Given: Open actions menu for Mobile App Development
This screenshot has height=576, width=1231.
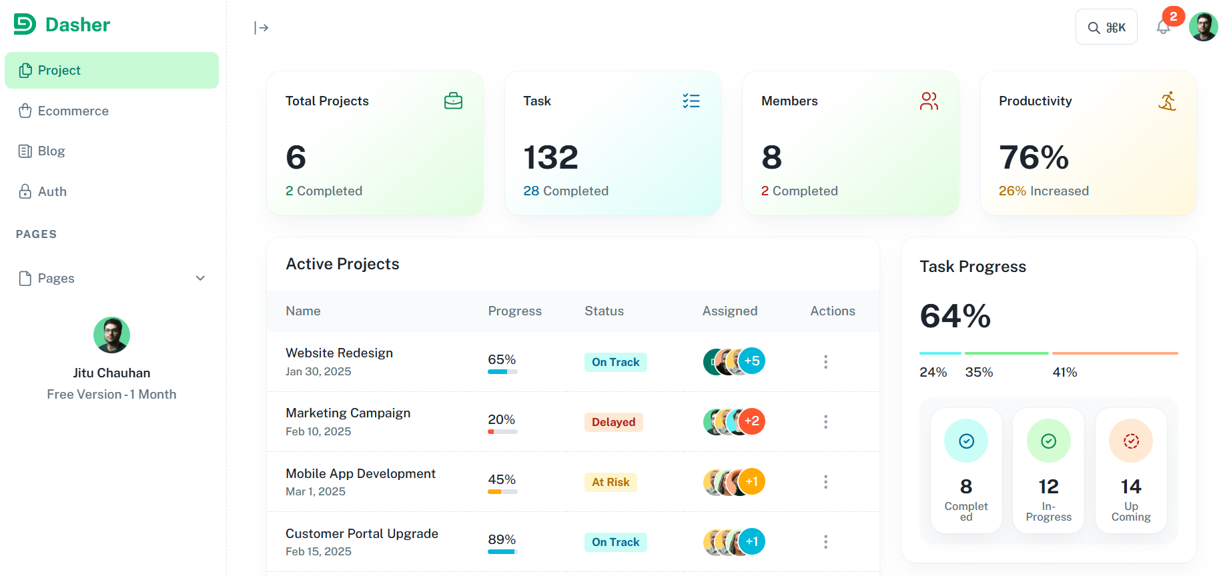Looking at the screenshot, I should pyautogui.click(x=825, y=481).
